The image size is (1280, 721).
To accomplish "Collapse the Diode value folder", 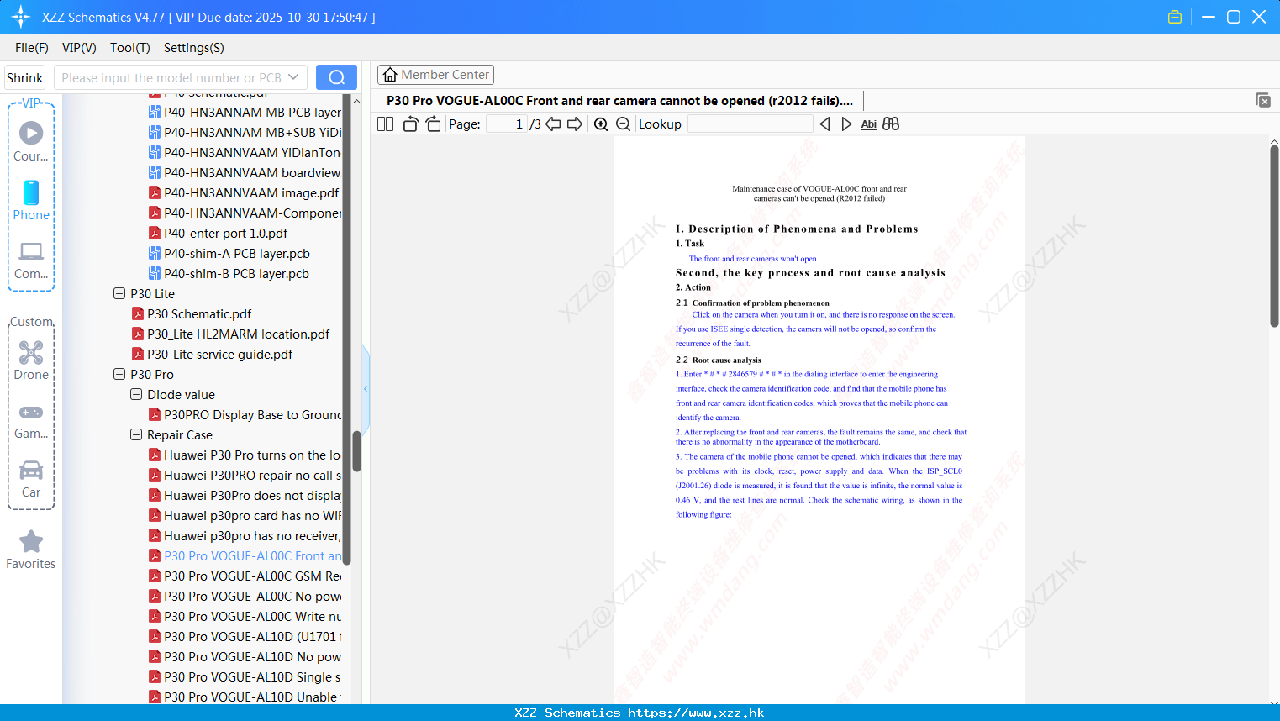I will pos(136,394).
